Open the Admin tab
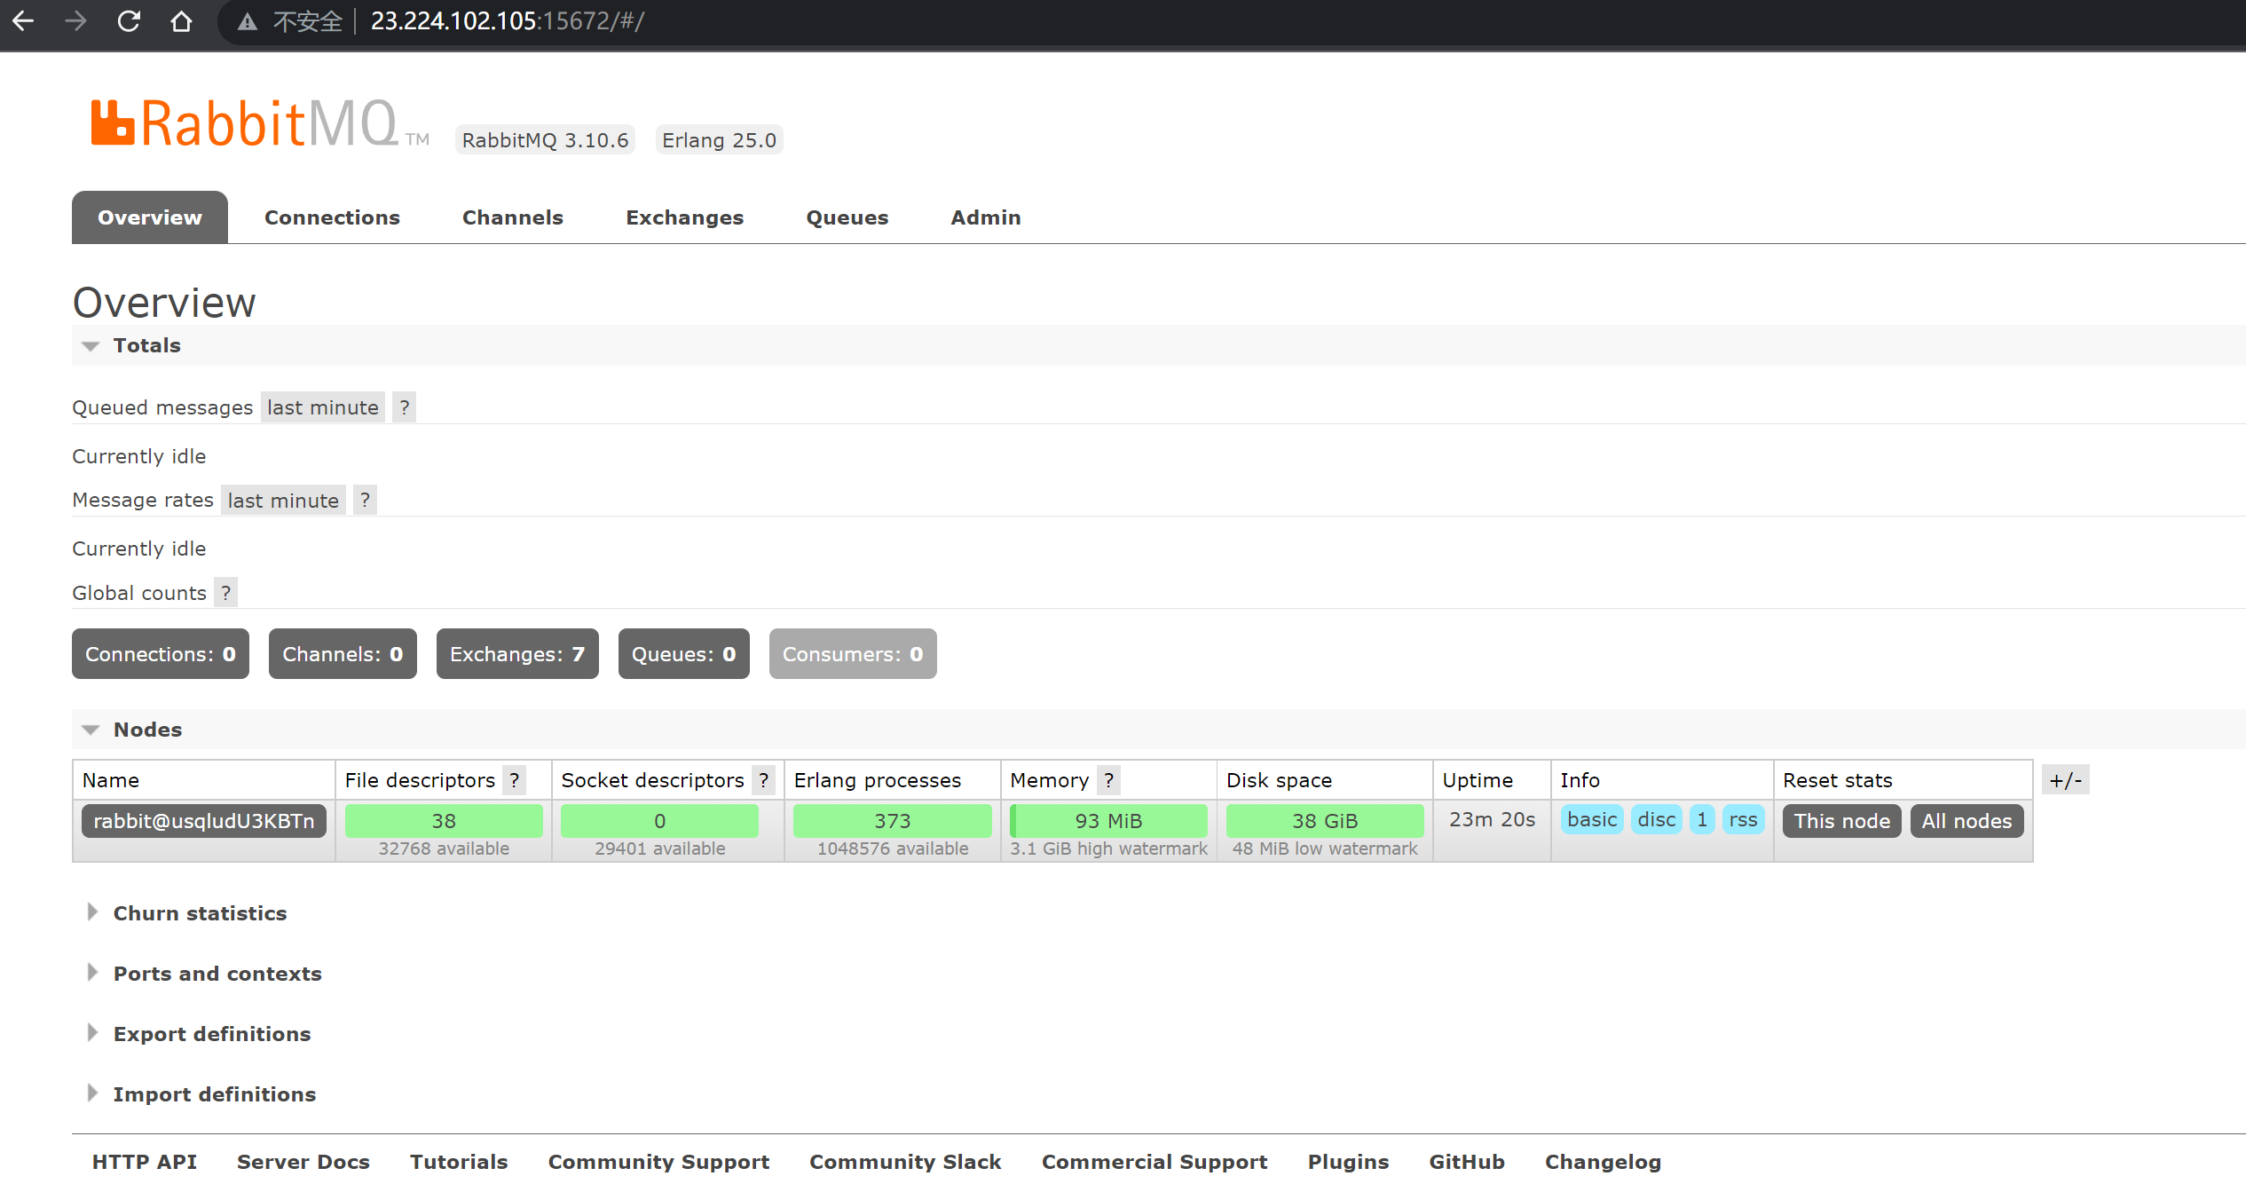 coord(985,217)
